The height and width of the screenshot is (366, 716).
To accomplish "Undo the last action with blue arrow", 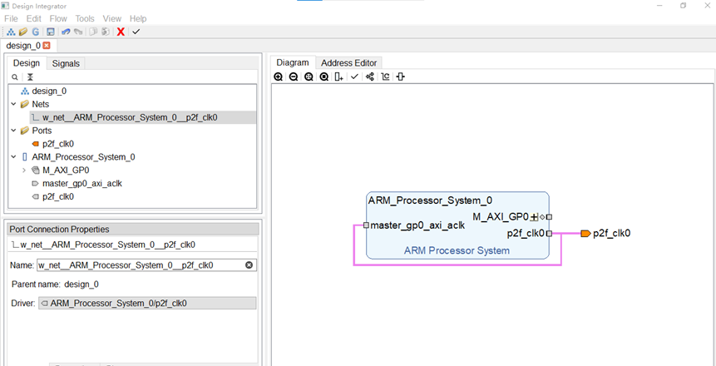I will click(x=66, y=32).
